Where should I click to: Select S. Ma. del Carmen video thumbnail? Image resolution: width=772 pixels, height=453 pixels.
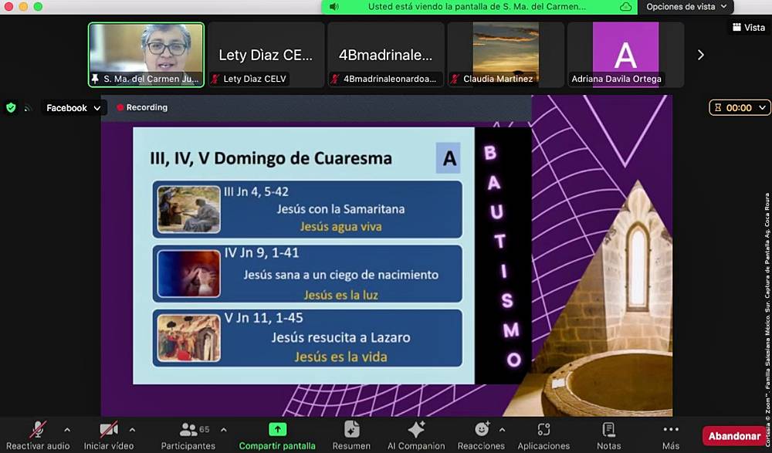pos(146,55)
